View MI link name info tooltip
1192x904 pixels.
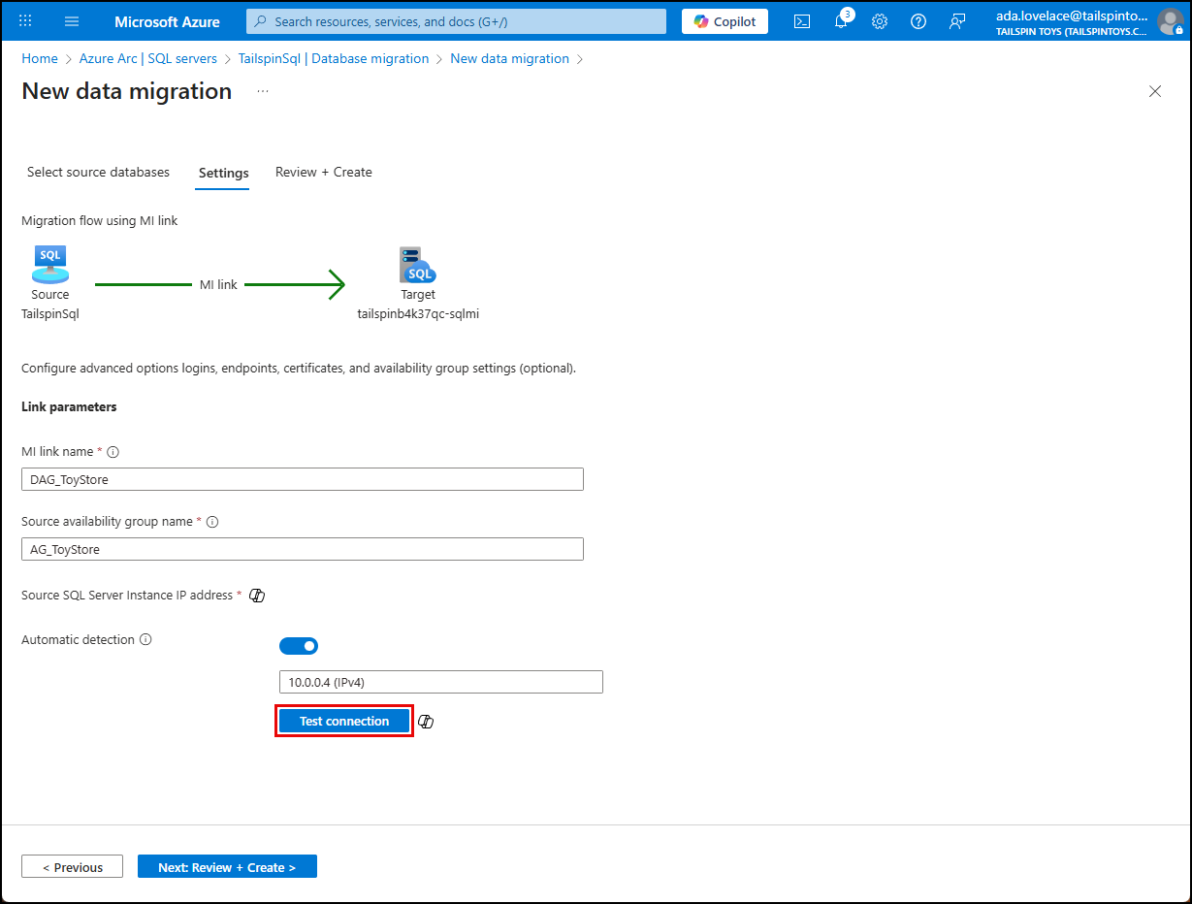coord(113,451)
